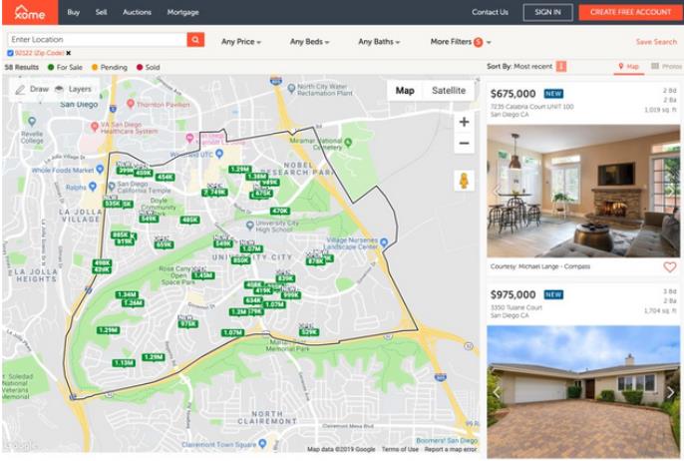Zoom out the map with minus
Screen dimensions: 684x461
tap(465, 144)
